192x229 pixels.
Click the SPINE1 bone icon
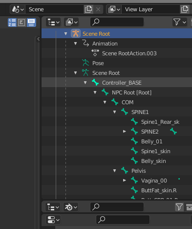pos(125,112)
